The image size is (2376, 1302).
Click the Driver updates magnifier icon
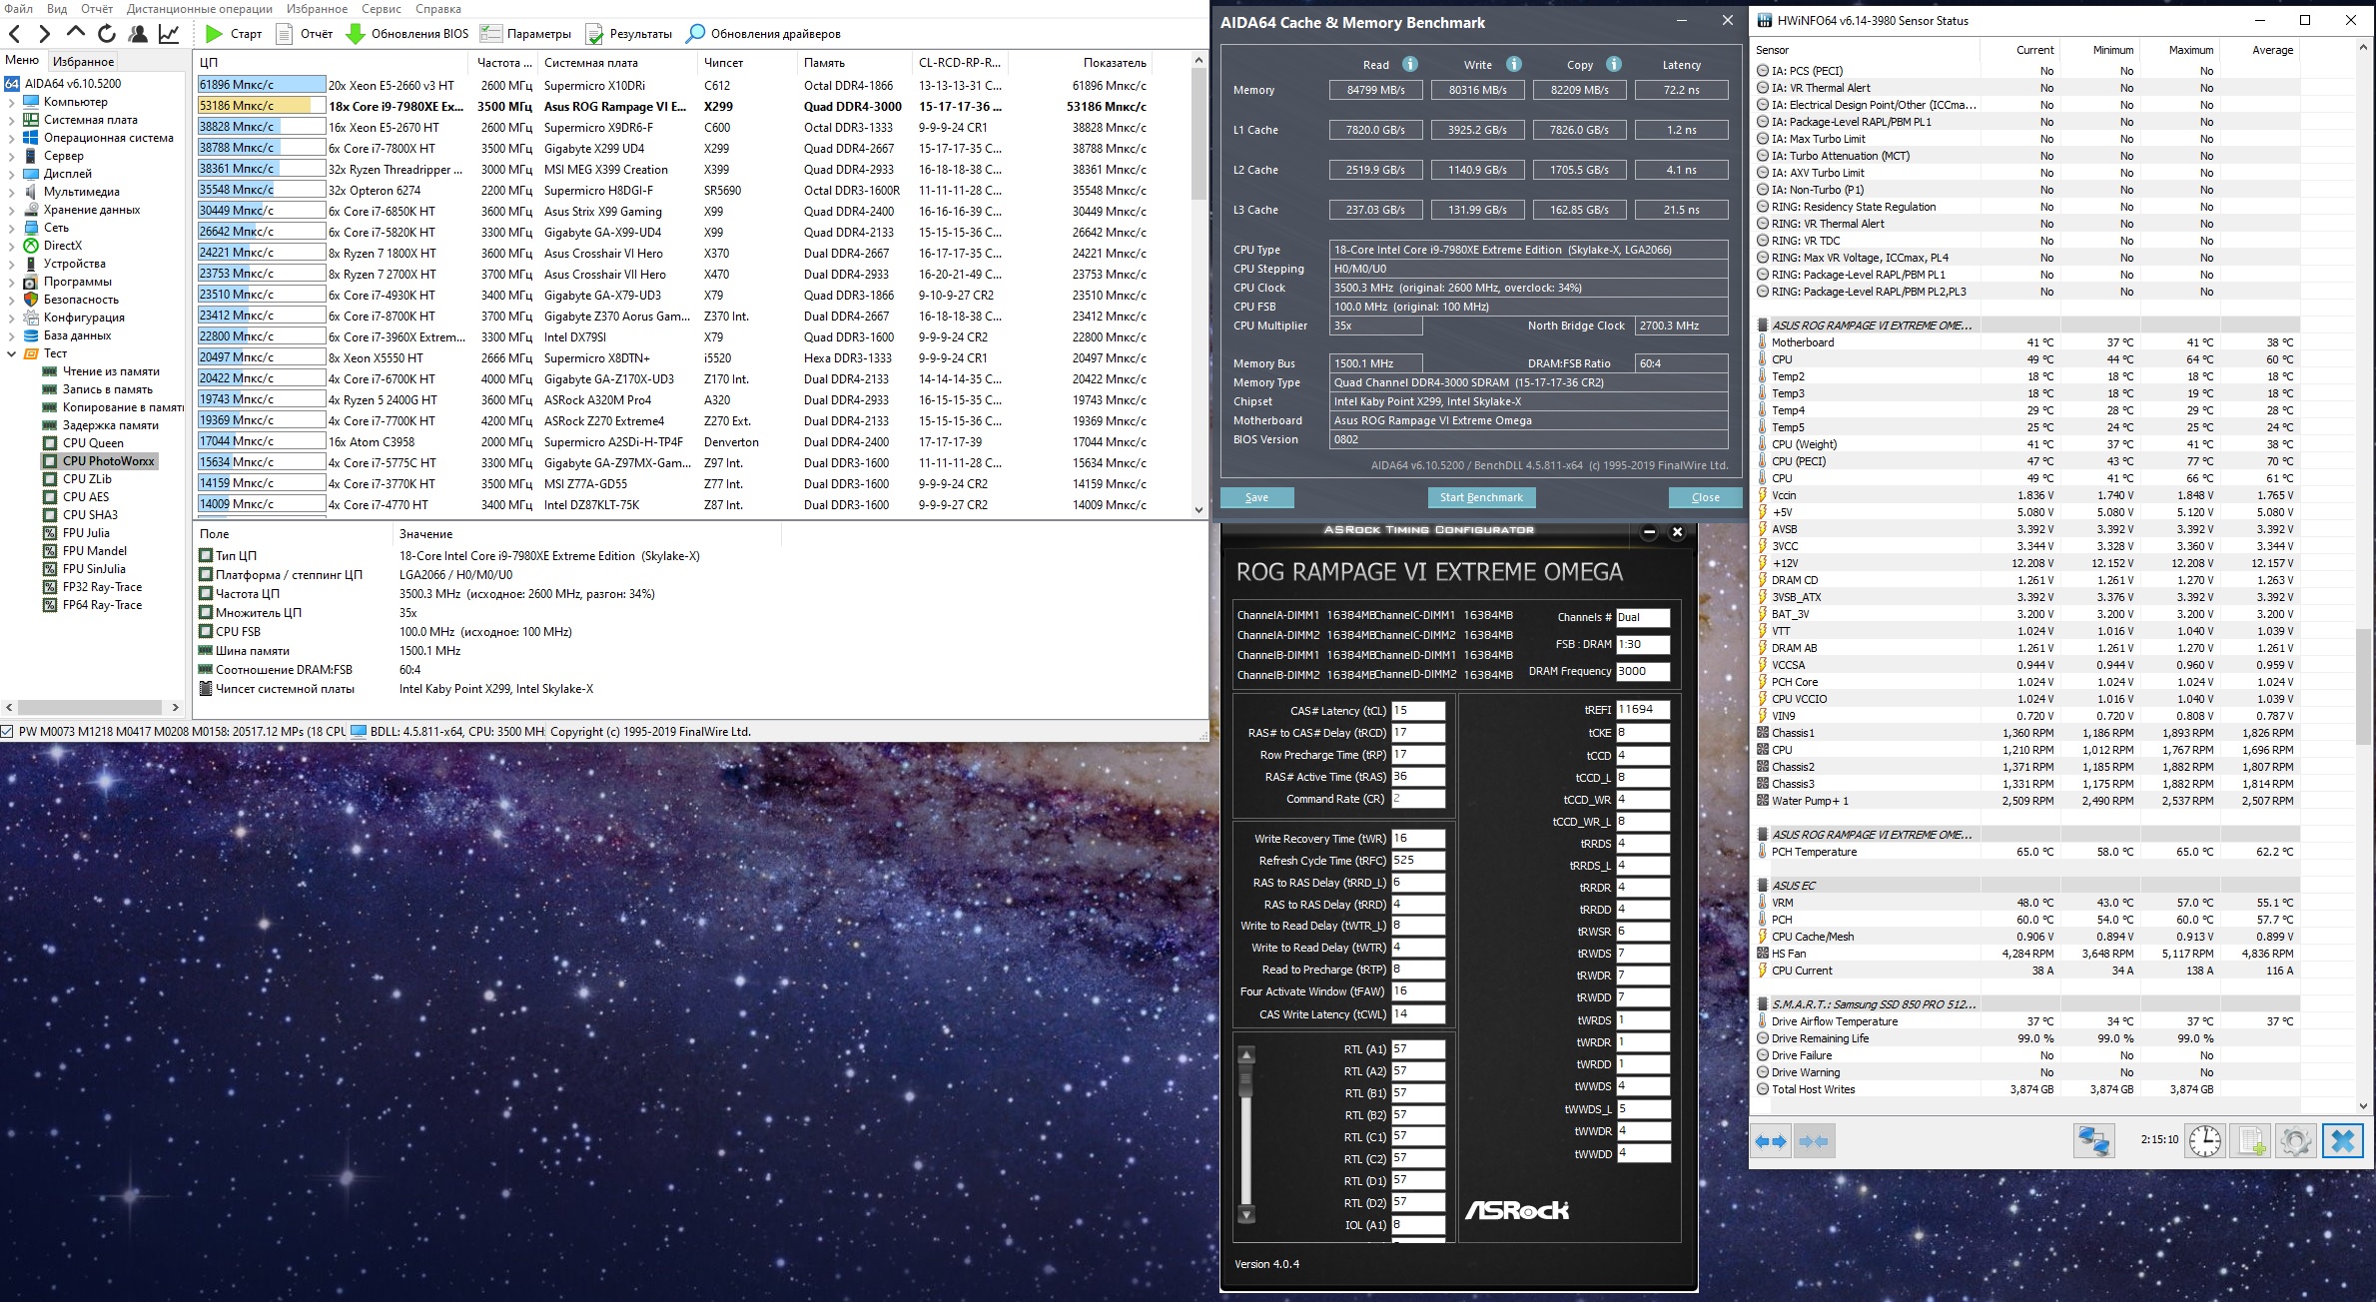tap(695, 34)
